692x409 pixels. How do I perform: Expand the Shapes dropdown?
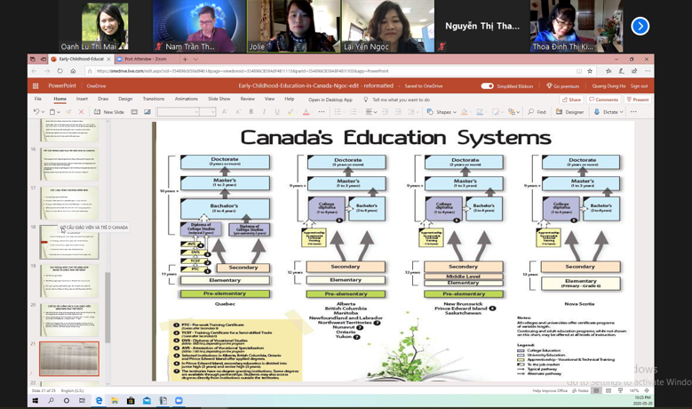point(442,112)
